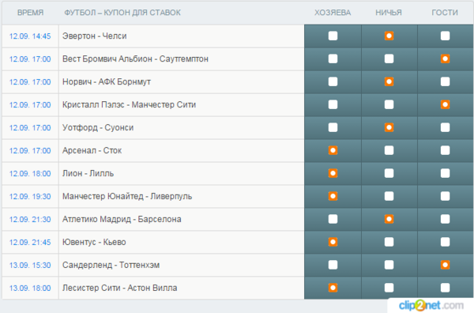This screenshot has height=313, width=474.
Task: Open the 12.09. 14:45 time link
Action: coord(30,36)
